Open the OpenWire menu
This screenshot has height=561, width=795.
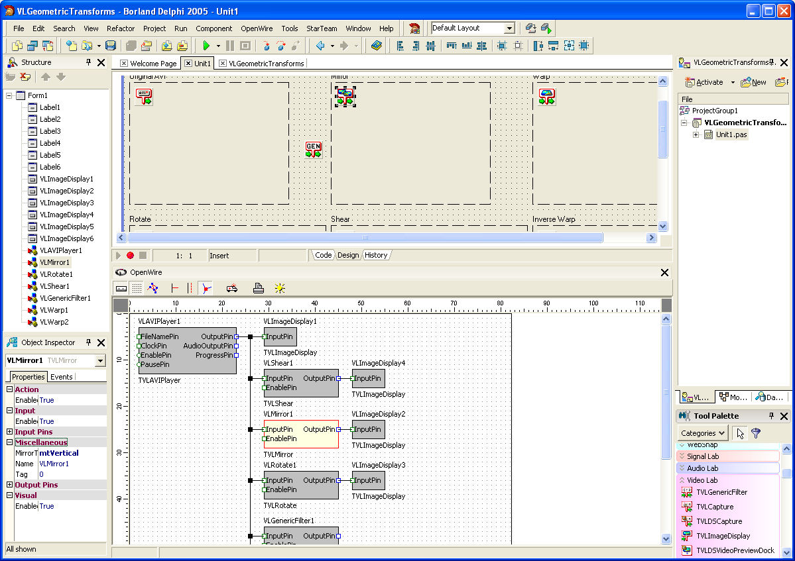pos(257,28)
